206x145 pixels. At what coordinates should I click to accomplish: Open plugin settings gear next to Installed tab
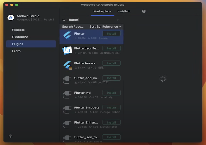pos(144,11)
